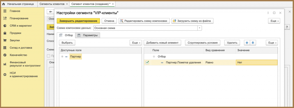Select the Партнер item in available fields

pos(76,56)
